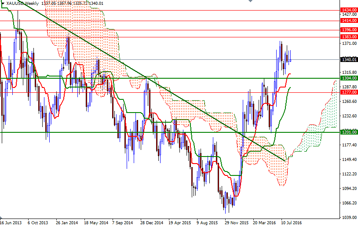
Task: Click the 1315.80 price scale value
Action: coord(349,73)
